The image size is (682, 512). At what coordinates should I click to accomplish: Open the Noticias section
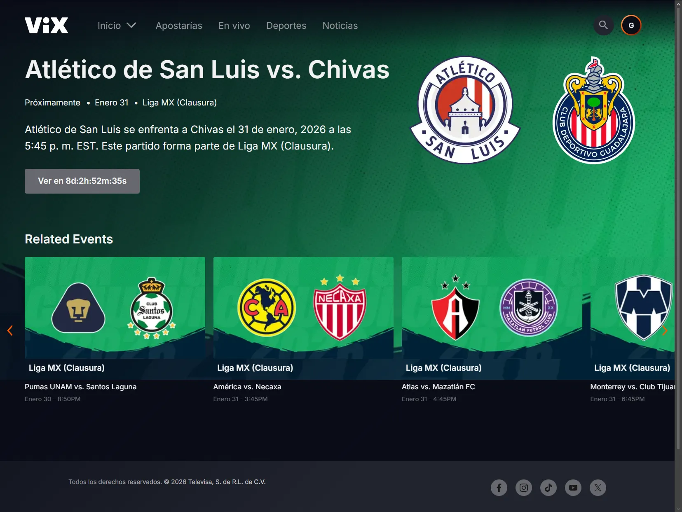point(340,26)
